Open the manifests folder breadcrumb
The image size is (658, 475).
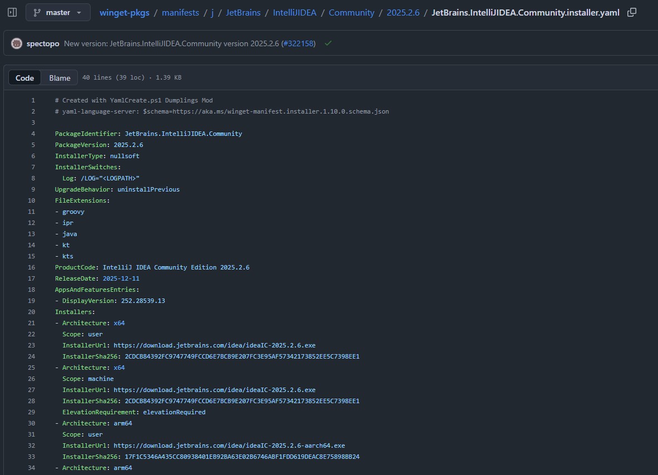[180, 12]
